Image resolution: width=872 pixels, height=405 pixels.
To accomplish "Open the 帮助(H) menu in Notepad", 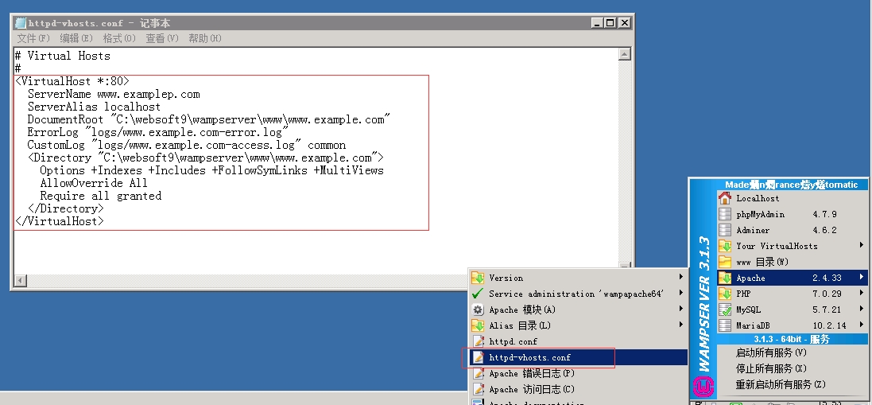I will [204, 38].
